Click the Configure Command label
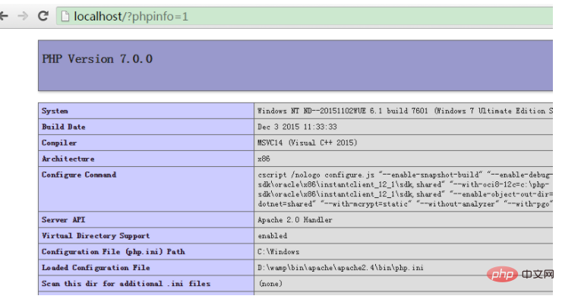This screenshot has height=299, width=562. 79,175
